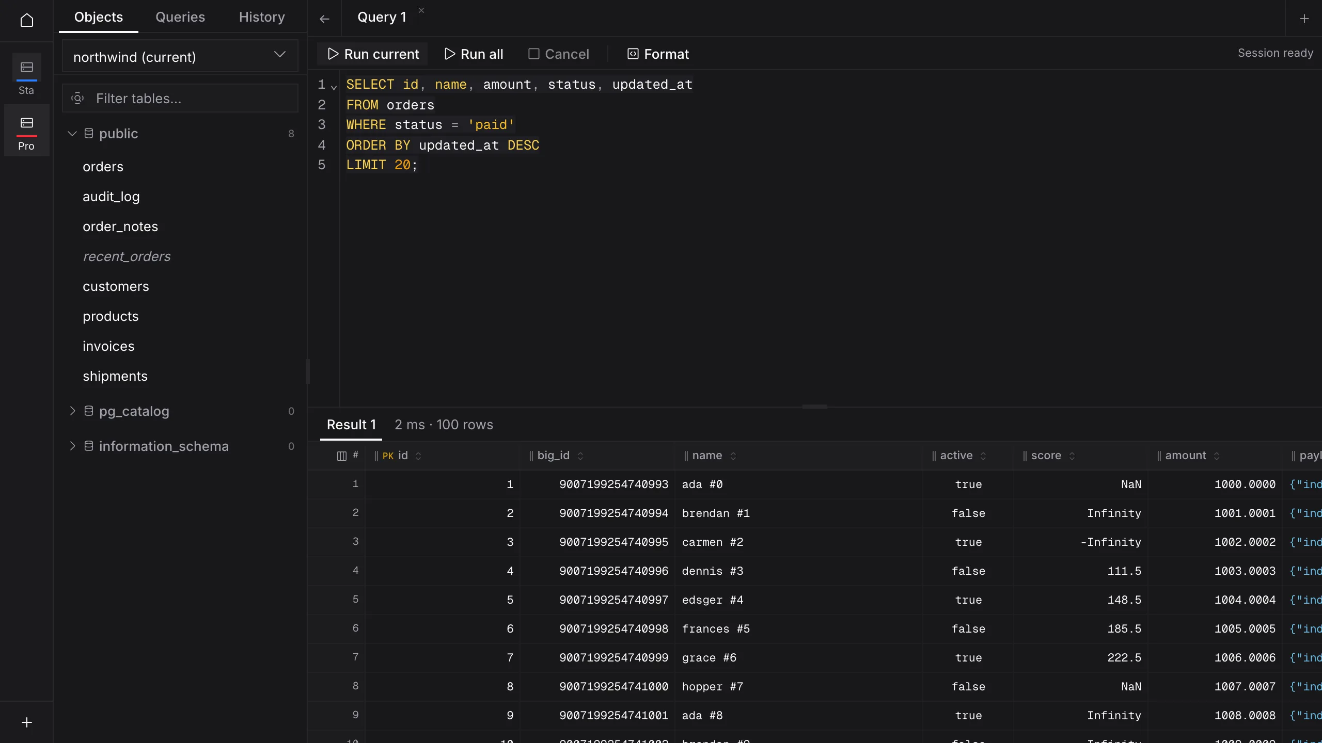Click the # row number column header
This screenshot has width=1322, height=743.
coord(355,455)
